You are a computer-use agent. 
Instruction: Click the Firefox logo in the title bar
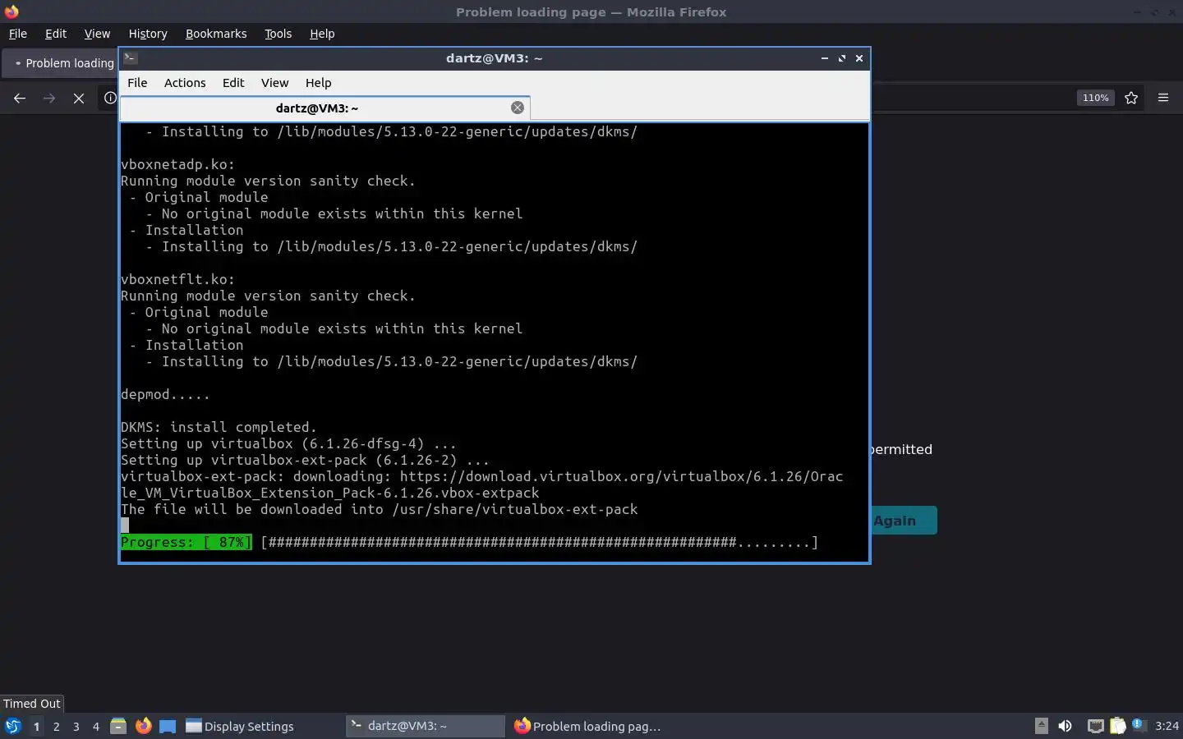point(12,11)
